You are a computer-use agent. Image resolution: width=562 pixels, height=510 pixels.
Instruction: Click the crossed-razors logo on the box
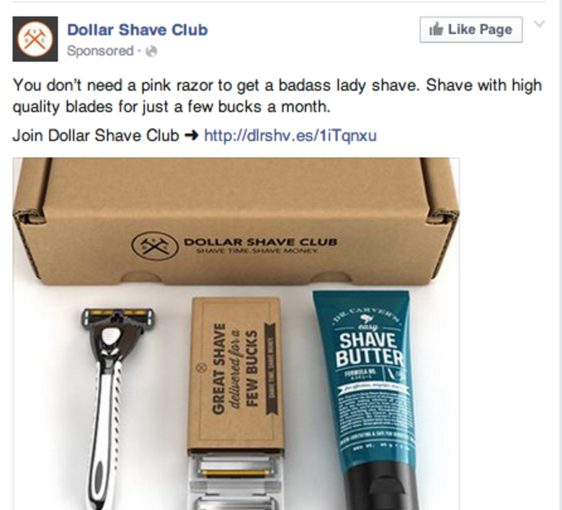click(154, 246)
